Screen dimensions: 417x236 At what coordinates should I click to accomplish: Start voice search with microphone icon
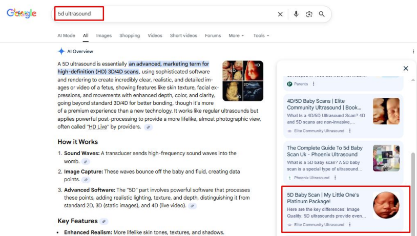click(296, 14)
